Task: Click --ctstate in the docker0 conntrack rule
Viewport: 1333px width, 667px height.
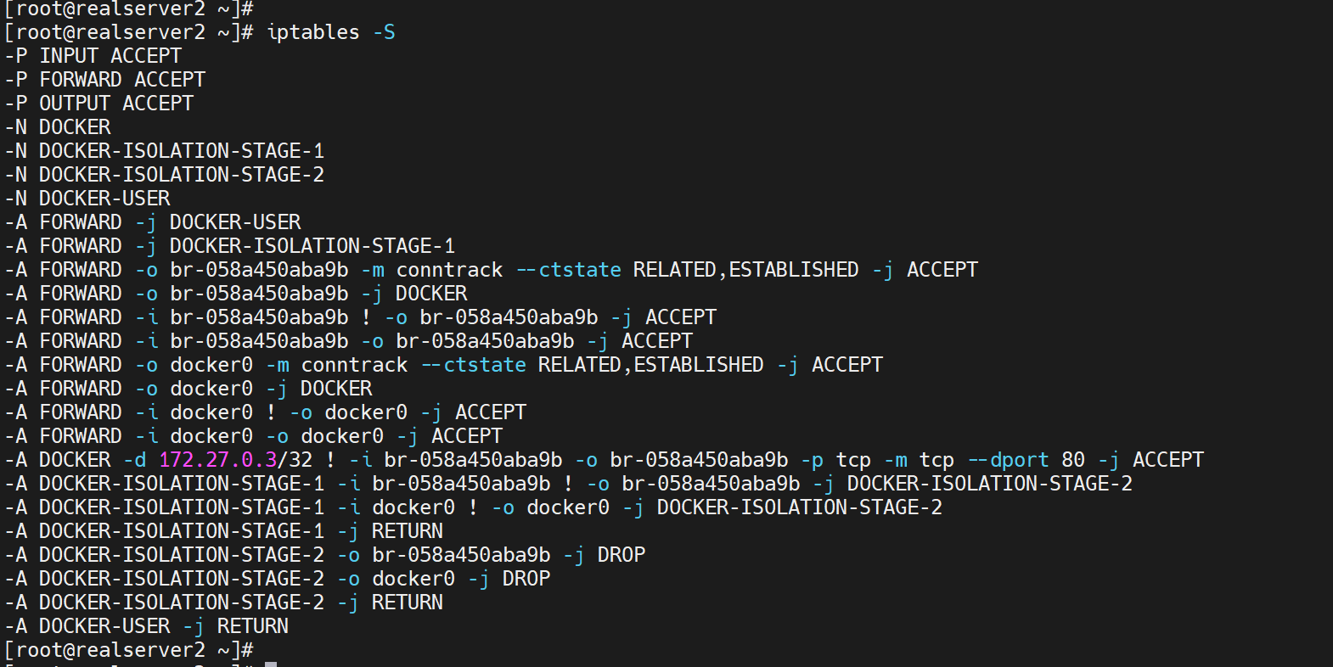Action: (474, 365)
